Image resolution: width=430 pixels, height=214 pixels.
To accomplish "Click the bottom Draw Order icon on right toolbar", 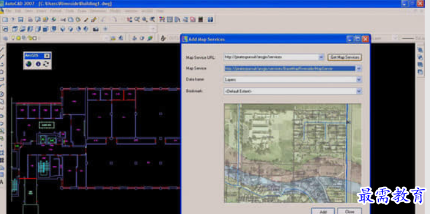I will pos(420,72).
